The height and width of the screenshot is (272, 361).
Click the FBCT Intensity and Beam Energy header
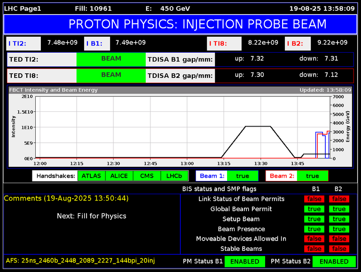pos(54,90)
